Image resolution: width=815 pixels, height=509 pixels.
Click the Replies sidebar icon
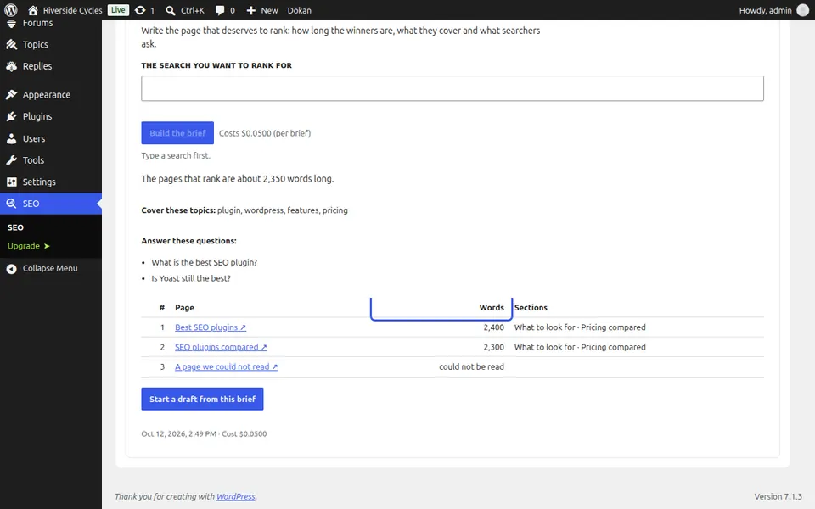coord(11,66)
